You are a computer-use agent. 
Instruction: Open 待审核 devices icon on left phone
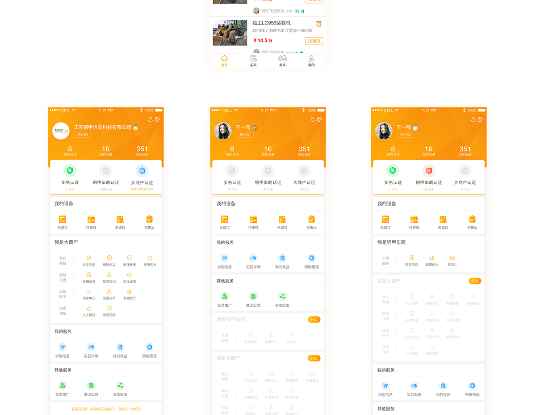point(91,219)
